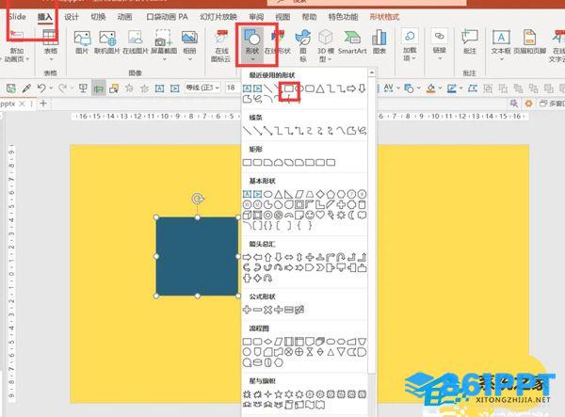Open the 形状格式 Shape Format tab
Image resolution: width=565 pixels, height=417 pixels.
[384, 17]
